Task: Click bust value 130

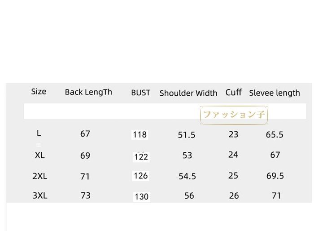Action: [141, 197]
